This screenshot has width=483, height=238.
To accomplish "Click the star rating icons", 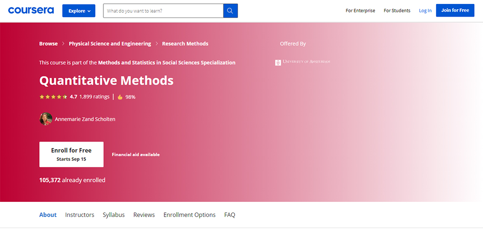I will pos(53,97).
